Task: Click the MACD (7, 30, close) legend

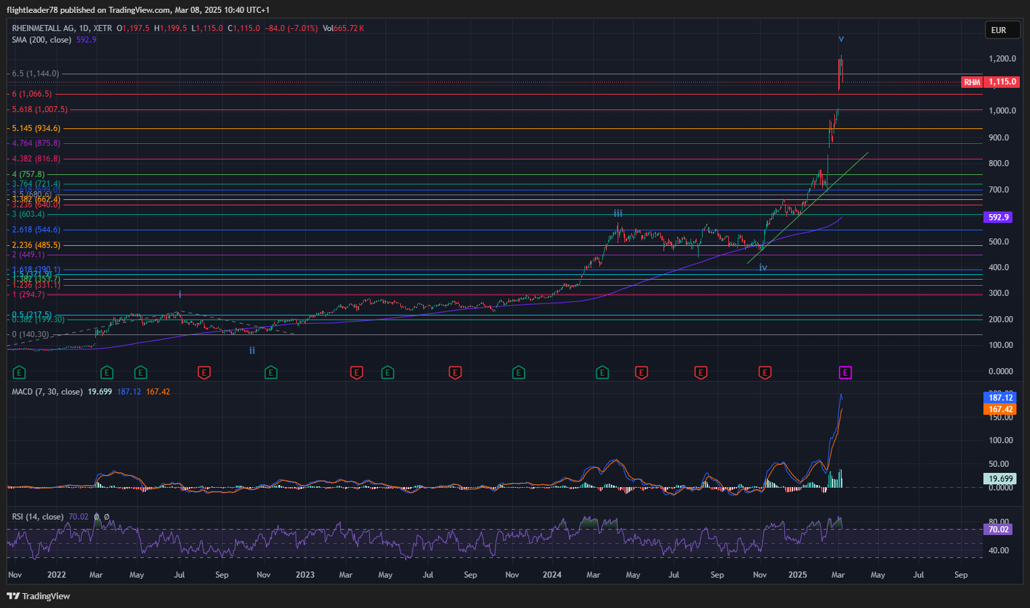Action: [47, 392]
